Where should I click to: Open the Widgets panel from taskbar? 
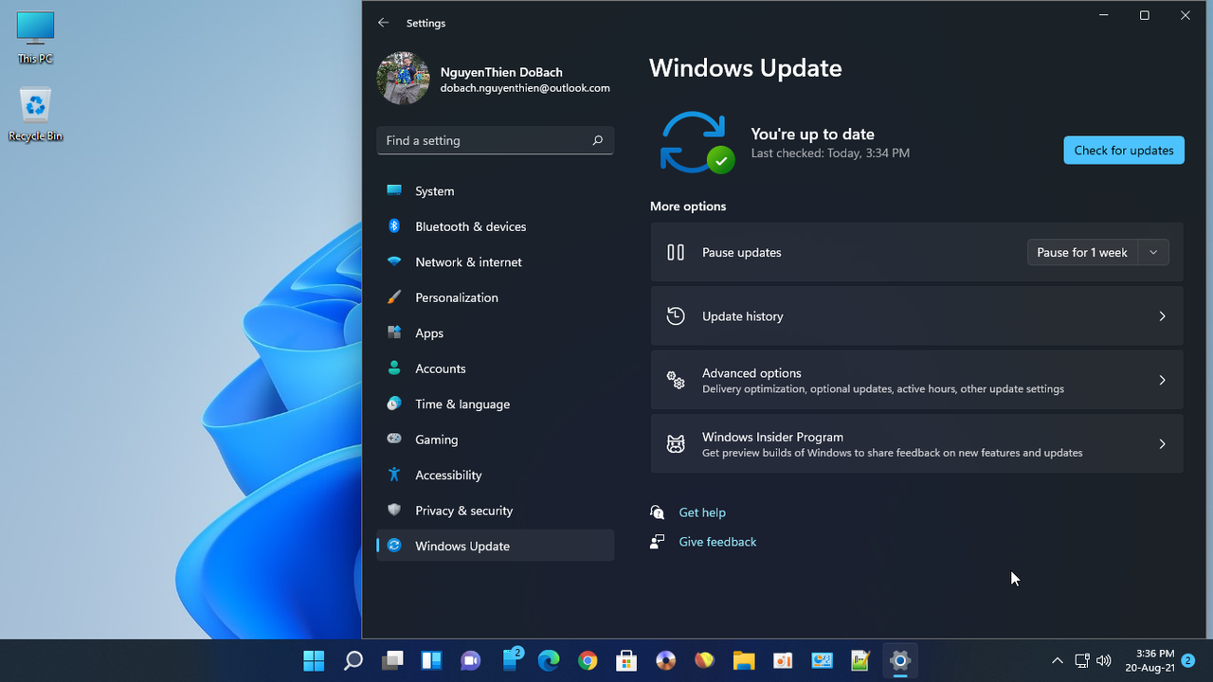point(431,660)
